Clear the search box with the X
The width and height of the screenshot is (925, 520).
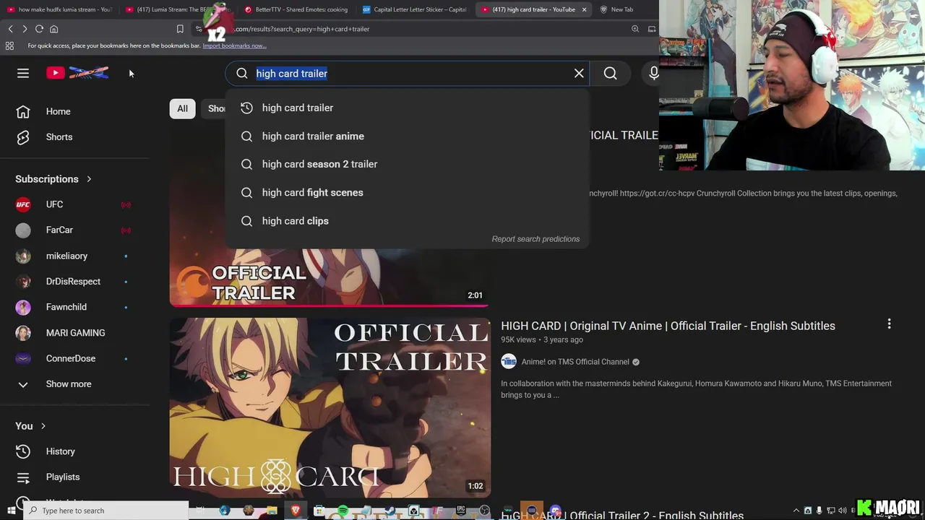pos(579,73)
